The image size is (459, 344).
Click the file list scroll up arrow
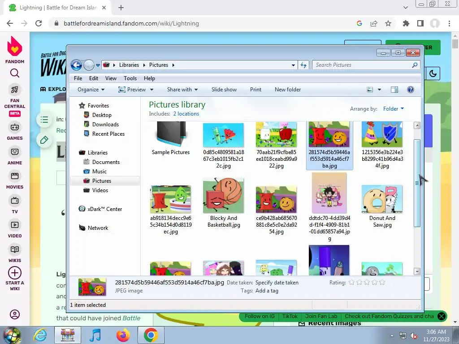click(417, 125)
